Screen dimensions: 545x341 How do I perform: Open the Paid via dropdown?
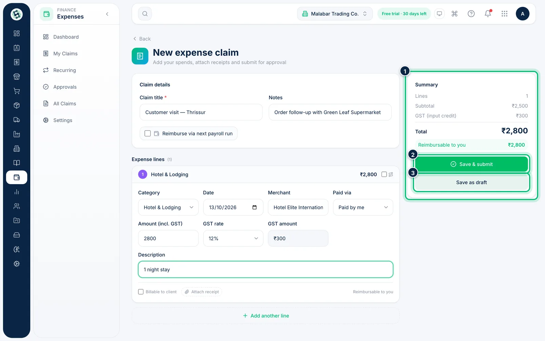point(363,207)
